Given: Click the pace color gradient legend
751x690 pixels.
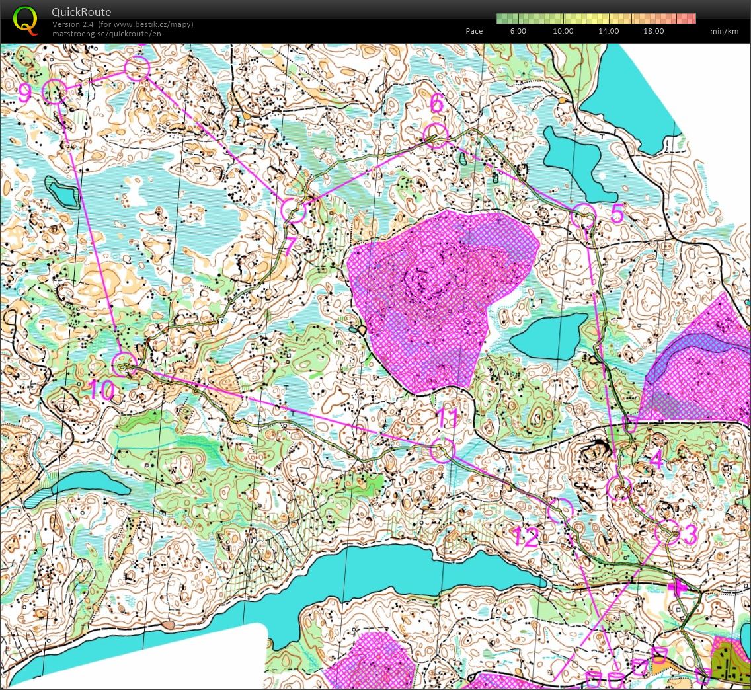Looking at the screenshot, I should [x=596, y=19].
